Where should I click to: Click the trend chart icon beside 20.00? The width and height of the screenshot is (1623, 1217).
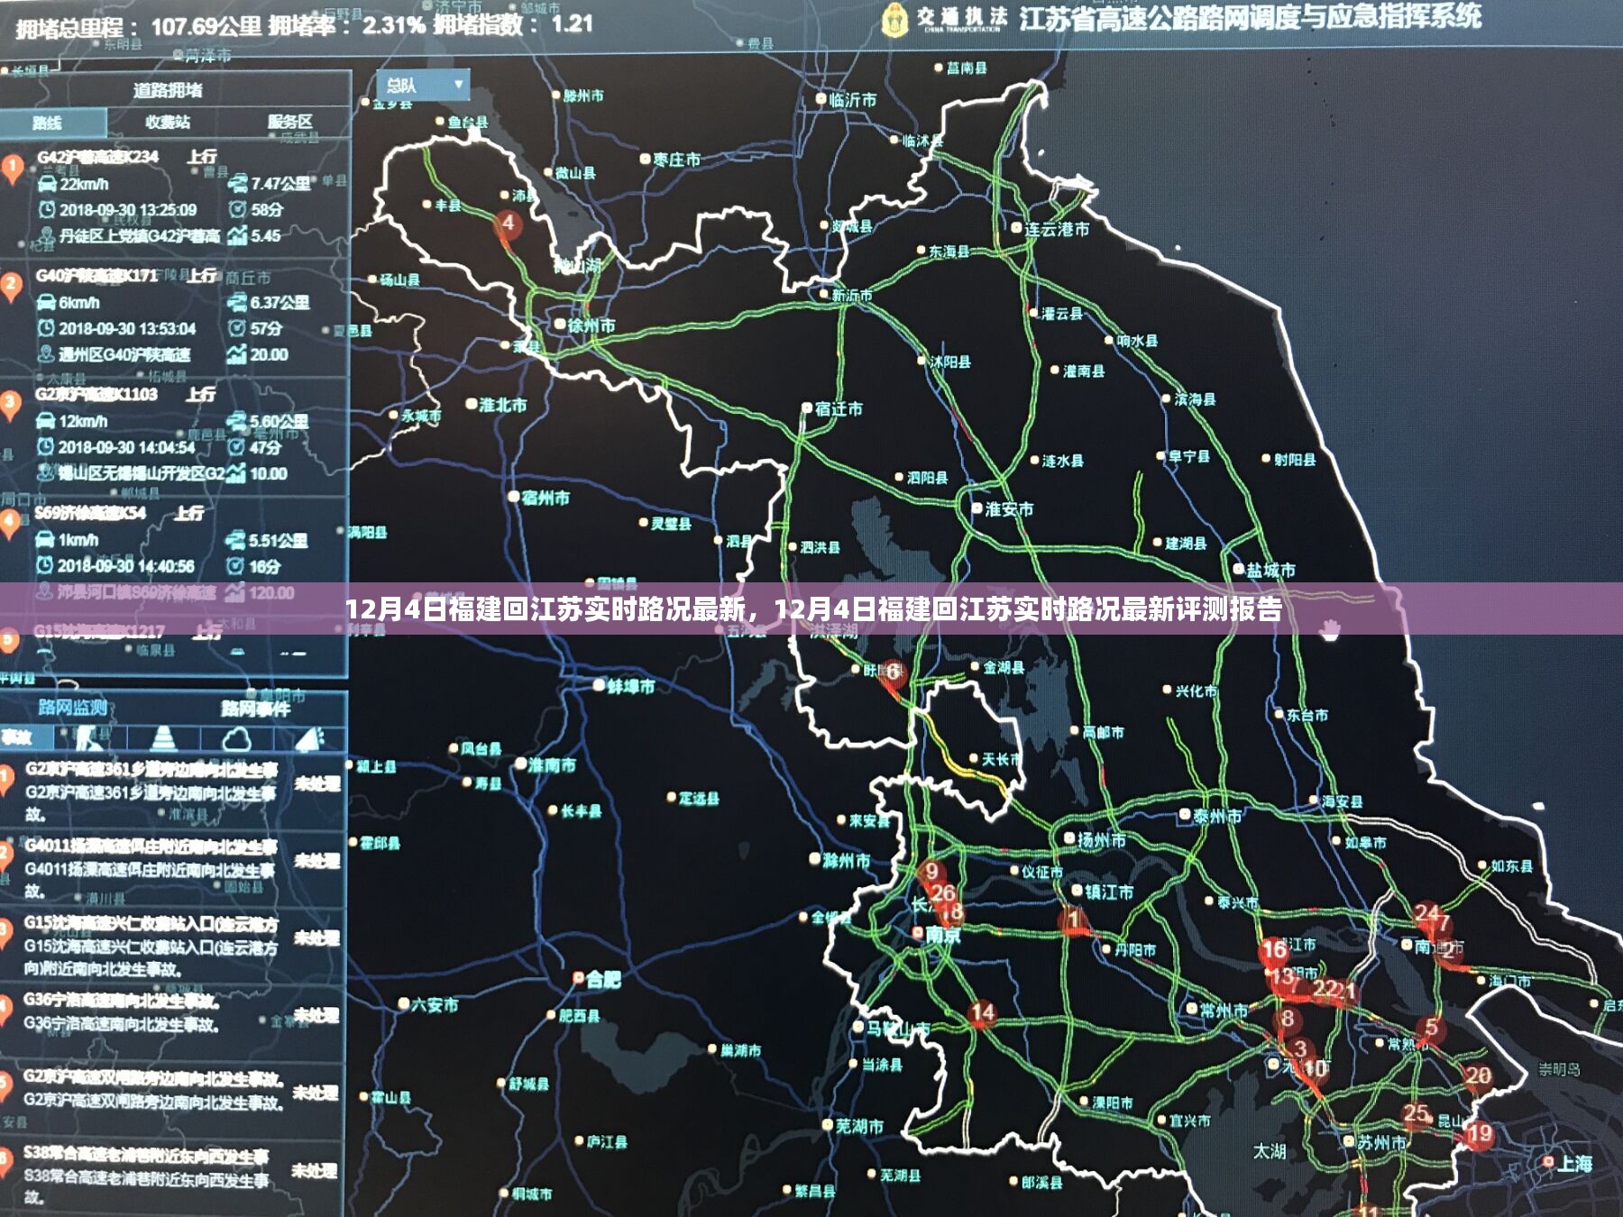click(236, 355)
